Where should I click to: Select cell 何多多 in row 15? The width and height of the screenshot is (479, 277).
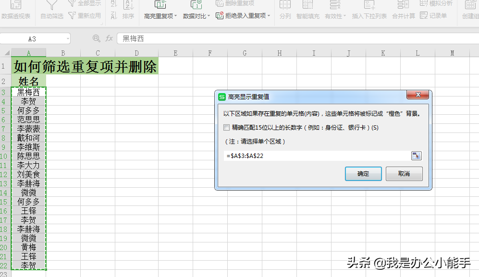click(x=29, y=202)
